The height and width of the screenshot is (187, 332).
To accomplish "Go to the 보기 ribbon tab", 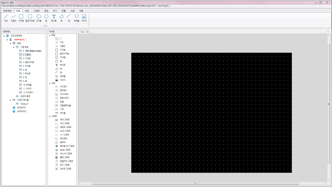I will tap(55, 11).
